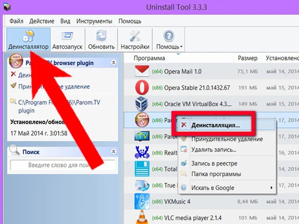Image resolution: width=299 pixels, height=224 pixels.
Task: Click the Обновить refresh toolbar button
Action: [101, 39]
